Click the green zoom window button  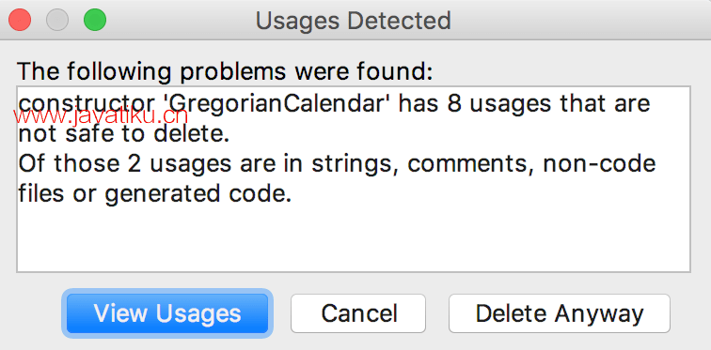click(x=95, y=21)
